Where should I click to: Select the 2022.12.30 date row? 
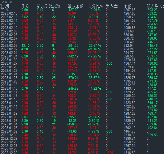(9, 135)
